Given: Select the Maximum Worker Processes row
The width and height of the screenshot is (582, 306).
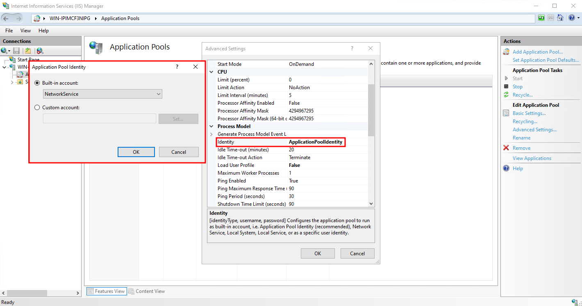Looking at the screenshot, I should (x=292, y=173).
